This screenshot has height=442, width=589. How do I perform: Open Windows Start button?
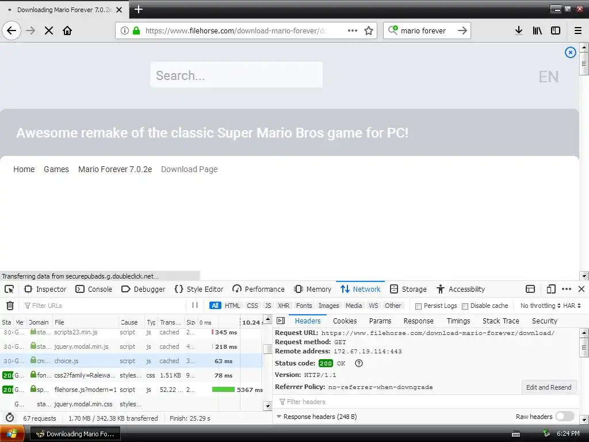(x=12, y=433)
